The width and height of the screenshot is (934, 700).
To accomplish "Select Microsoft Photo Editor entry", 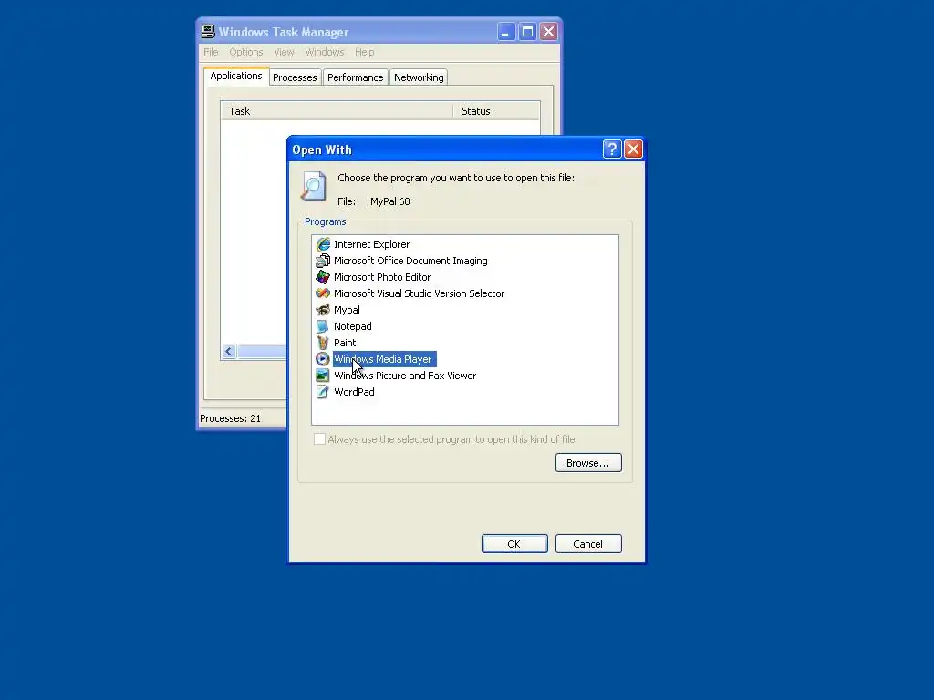I will [x=382, y=277].
